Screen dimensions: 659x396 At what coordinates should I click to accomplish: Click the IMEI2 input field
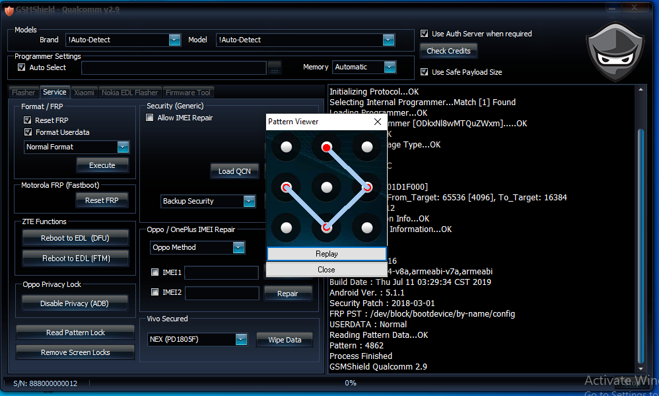coord(221,292)
